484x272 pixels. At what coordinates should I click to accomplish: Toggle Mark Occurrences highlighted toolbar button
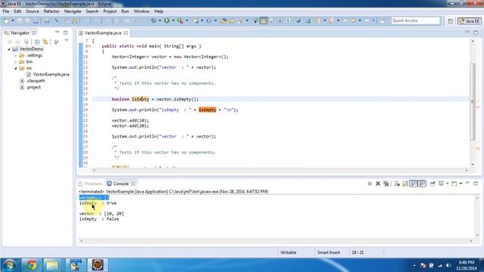point(264,20)
